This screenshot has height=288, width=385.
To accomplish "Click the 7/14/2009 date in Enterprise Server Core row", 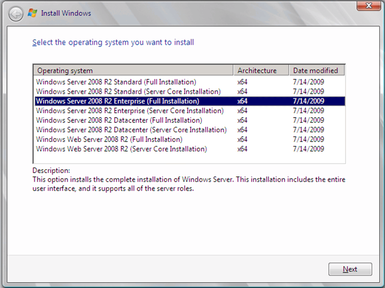I will tap(308, 111).
